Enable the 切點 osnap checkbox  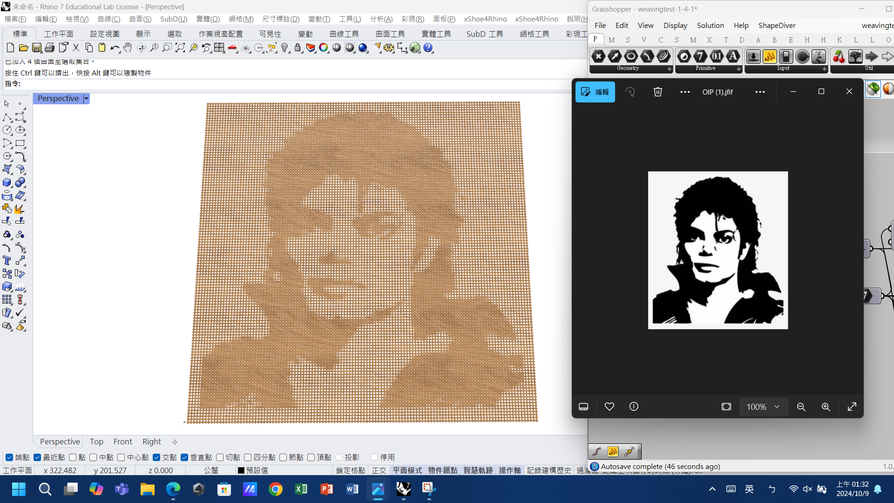(220, 457)
